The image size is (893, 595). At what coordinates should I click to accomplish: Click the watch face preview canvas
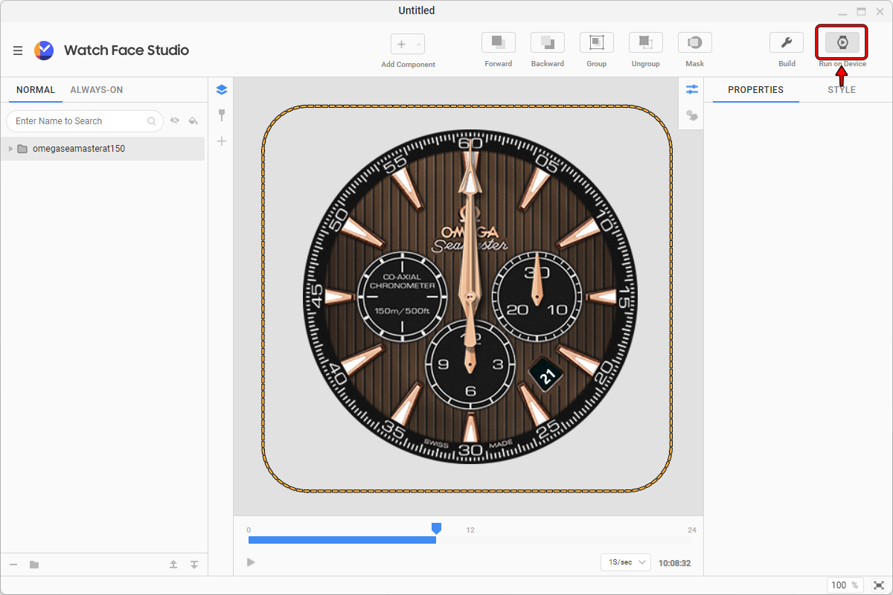[x=467, y=298]
